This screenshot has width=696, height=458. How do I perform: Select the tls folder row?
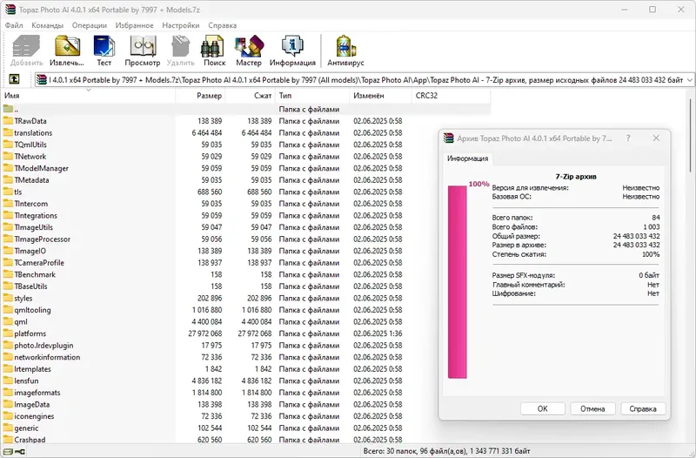(x=246, y=192)
